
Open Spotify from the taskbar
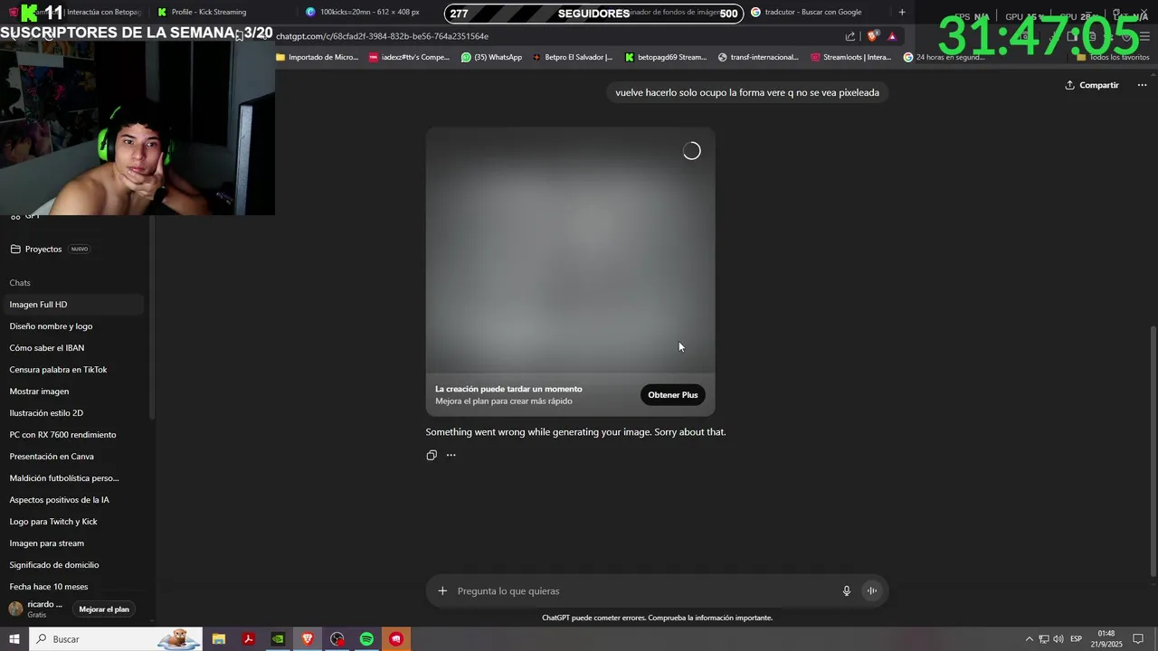click(x=366, y=639)
